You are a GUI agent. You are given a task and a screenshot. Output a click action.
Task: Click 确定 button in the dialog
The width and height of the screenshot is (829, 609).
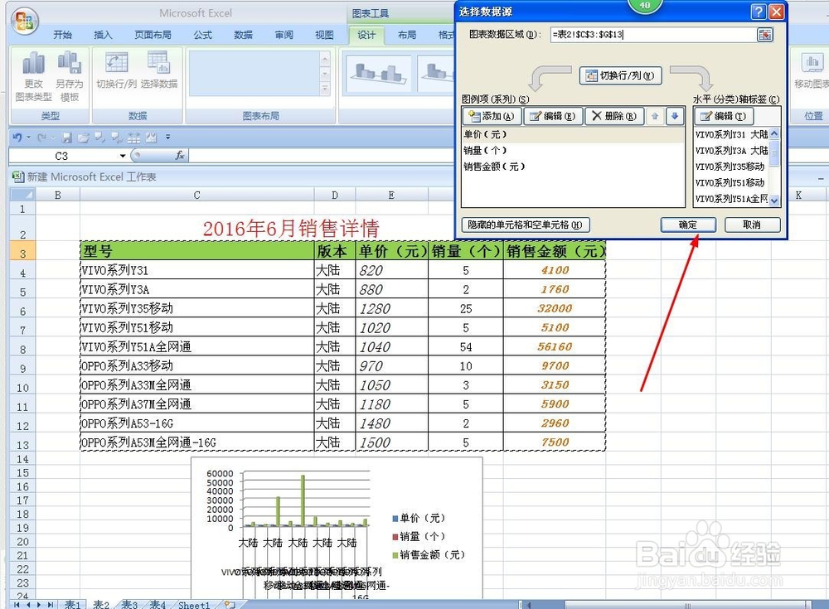point(688,225)
